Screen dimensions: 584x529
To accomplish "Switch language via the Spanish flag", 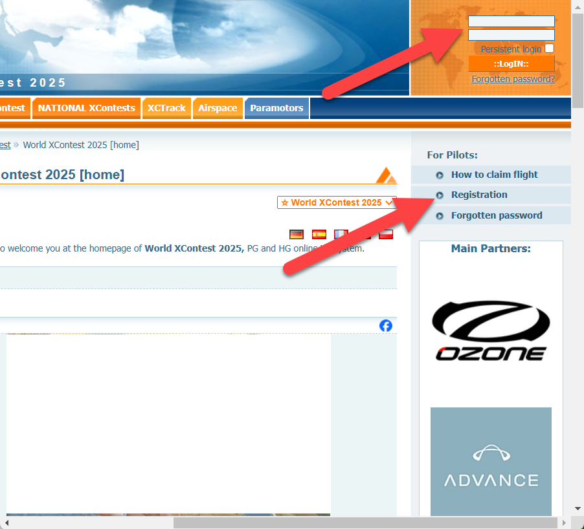I will click(319, 234).
